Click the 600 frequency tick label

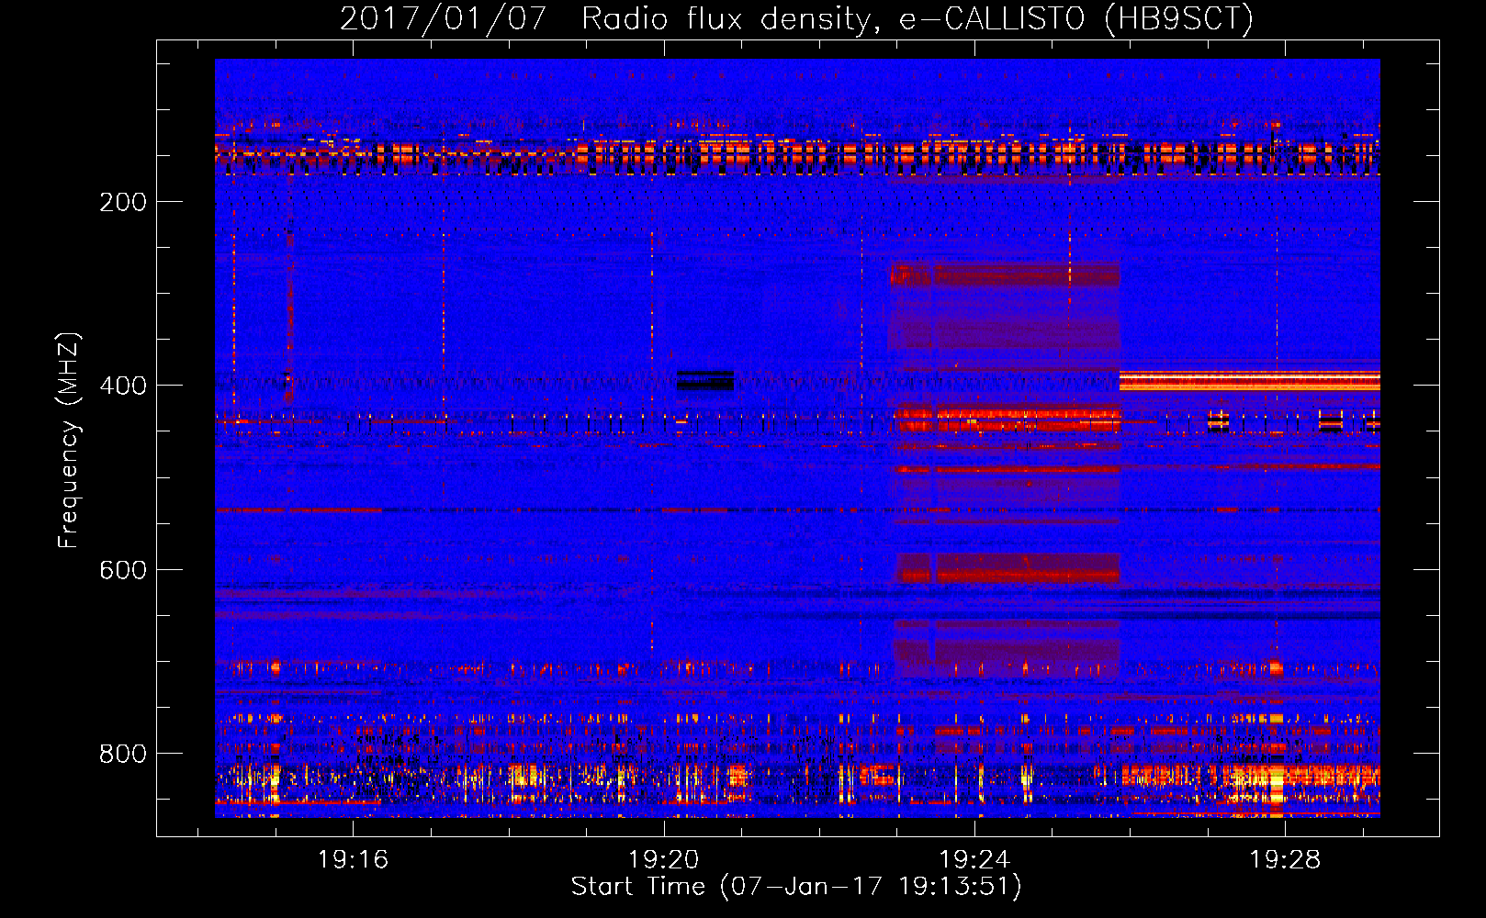(x=123, y=570)
